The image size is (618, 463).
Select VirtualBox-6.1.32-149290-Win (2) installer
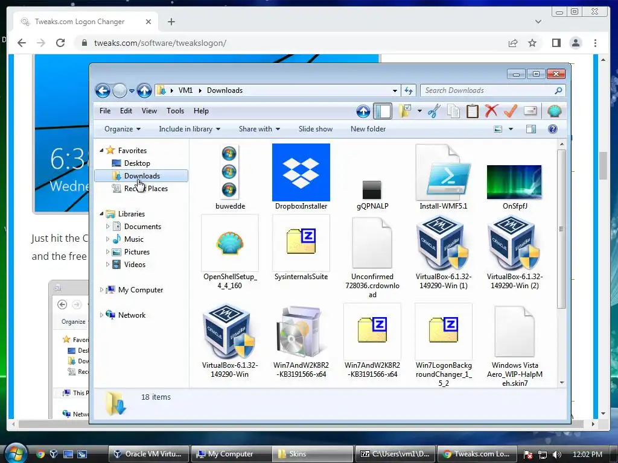coord(514,252)
